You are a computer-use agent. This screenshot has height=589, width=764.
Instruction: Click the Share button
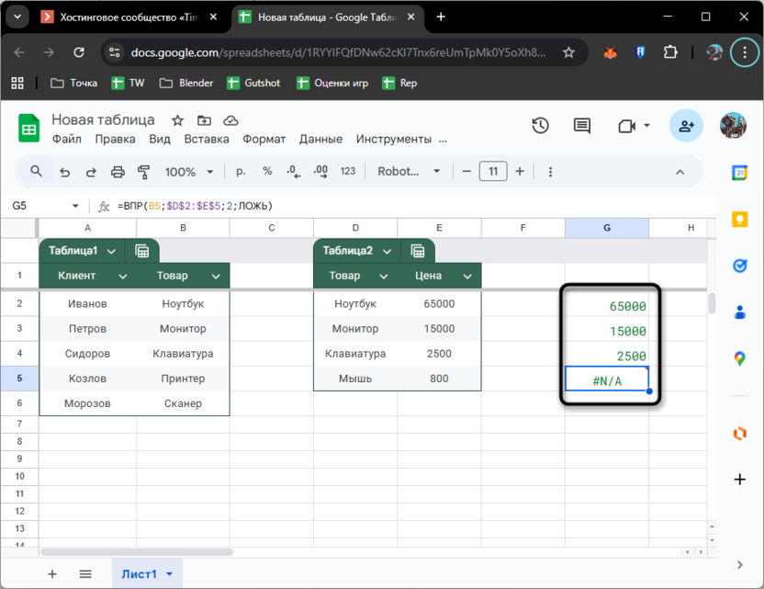point(685,126)
